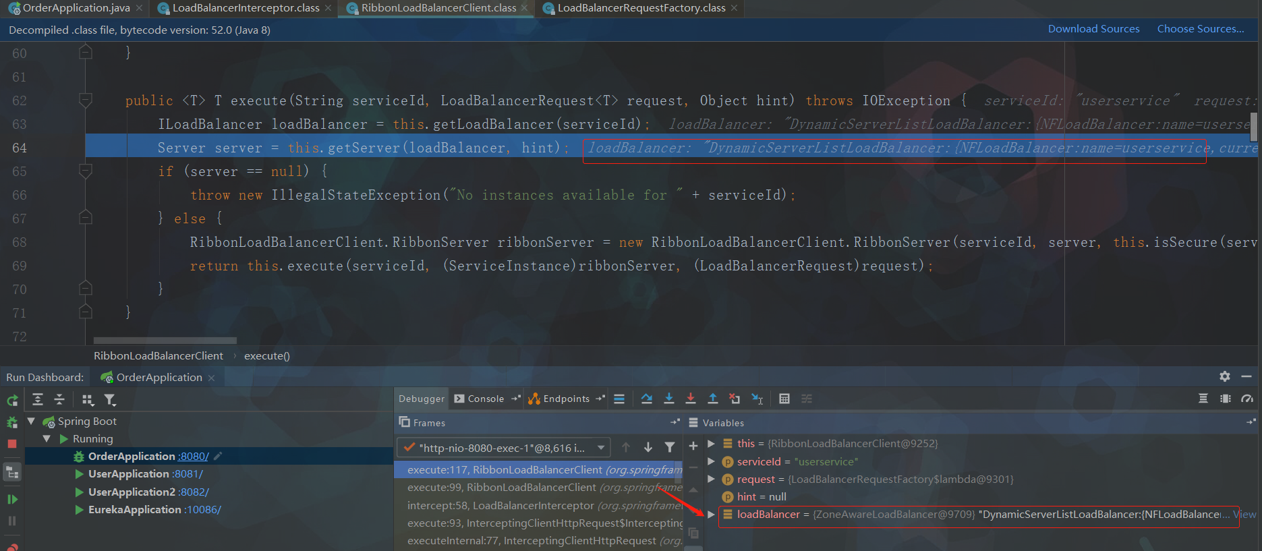Select frame intercept:58, LoadBalancerInterceptor

(x=539, y=505)
